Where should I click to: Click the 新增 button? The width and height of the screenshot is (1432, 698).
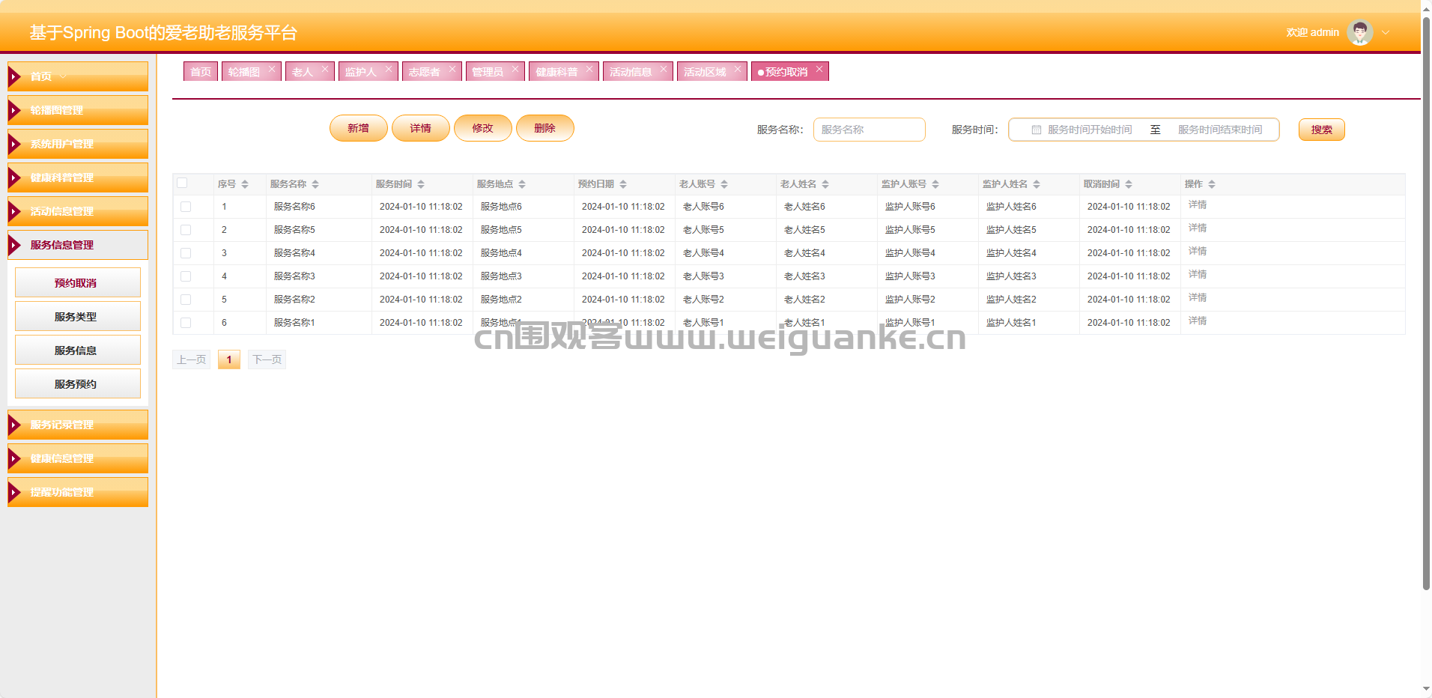(x=358, y=128)
